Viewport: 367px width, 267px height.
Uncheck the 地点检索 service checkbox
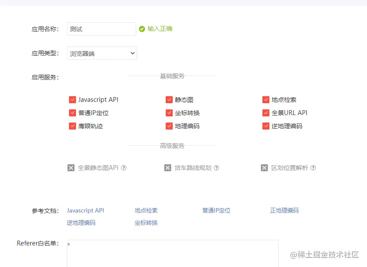[265, 100]
